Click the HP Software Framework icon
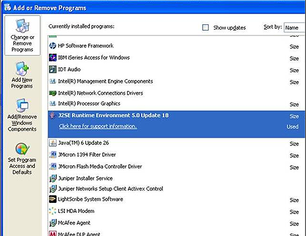The height and width of the screenshot is (236, 306). coord(53,46)
